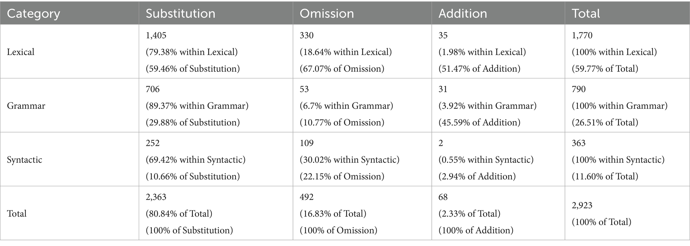Image resolution: width=690 pixels, height=246 pixels.
Task: Click the Total column header
Action: 586,14
